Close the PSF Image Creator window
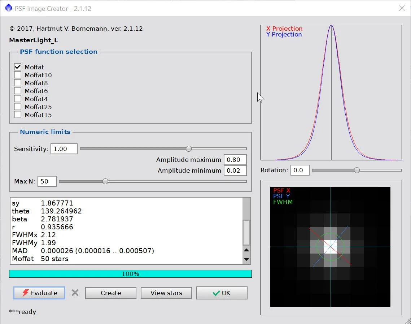This screenshot has width=411, height=324. point(402,8)
